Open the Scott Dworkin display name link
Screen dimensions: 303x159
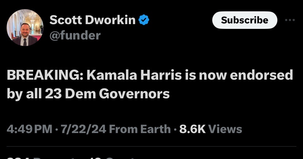click(x=92, y=20)
